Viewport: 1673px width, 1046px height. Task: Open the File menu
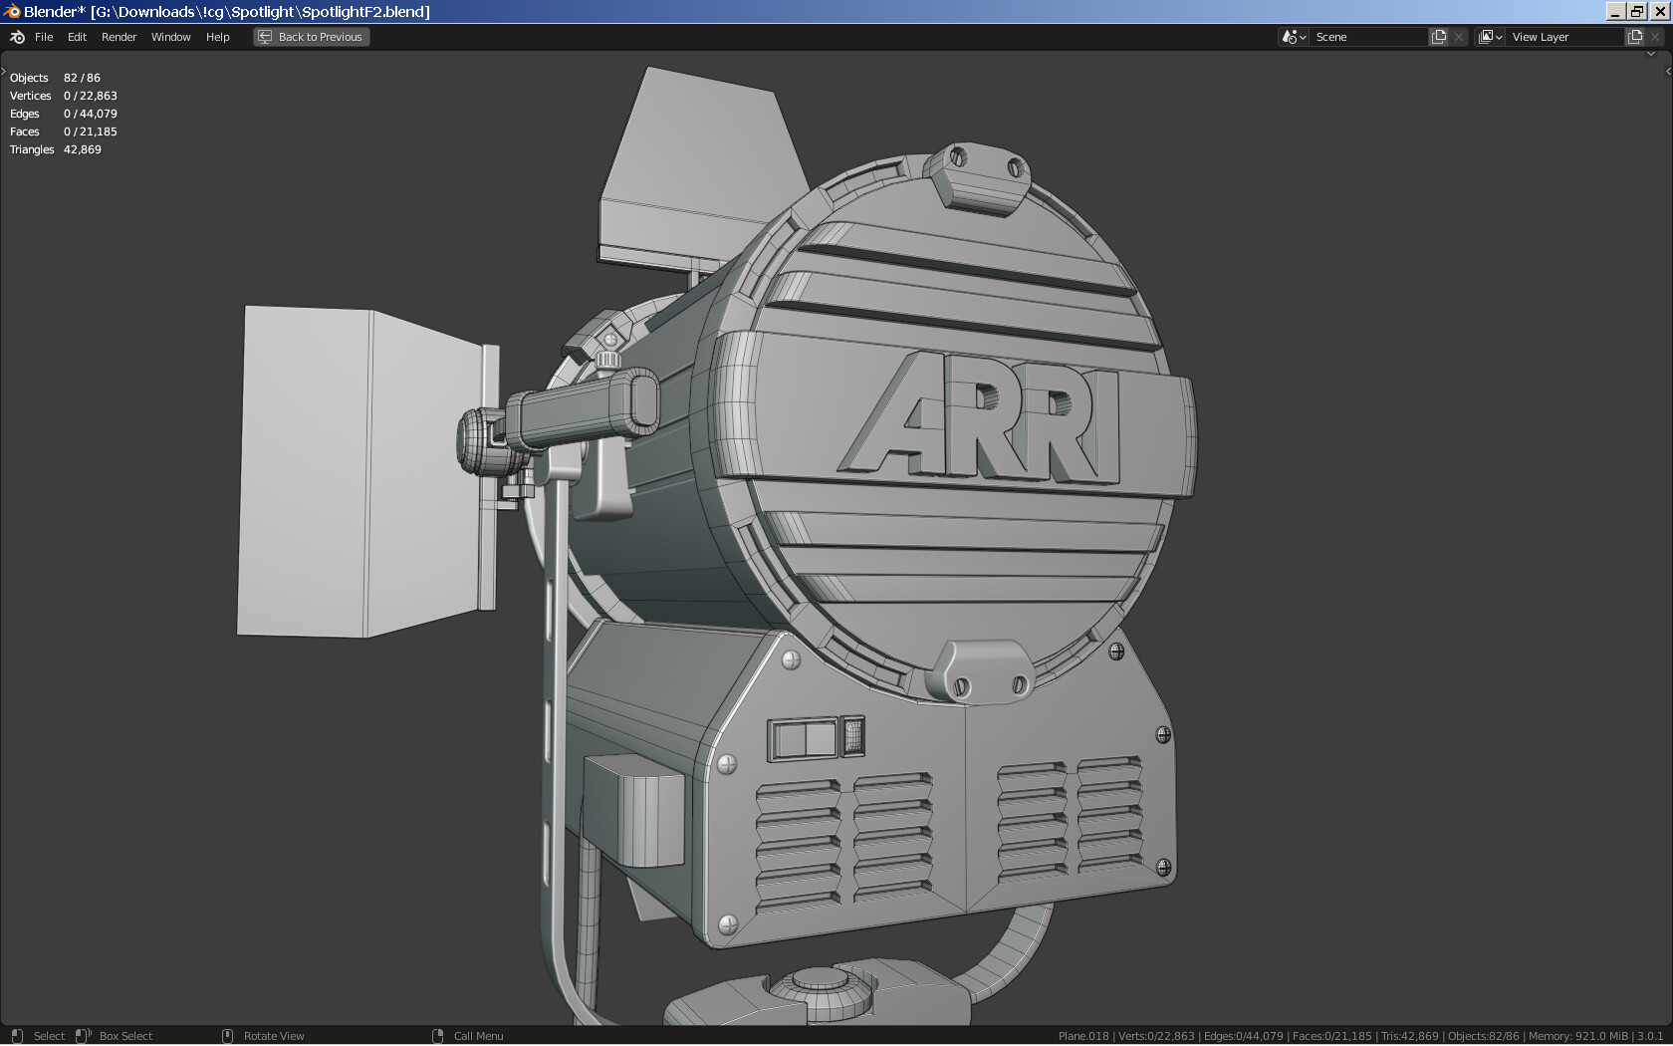pyautogui.click(x=44, y=37)
